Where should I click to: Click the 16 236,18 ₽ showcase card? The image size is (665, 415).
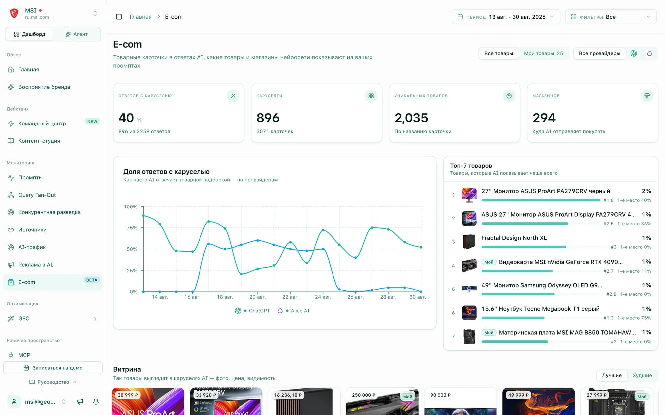304,401
